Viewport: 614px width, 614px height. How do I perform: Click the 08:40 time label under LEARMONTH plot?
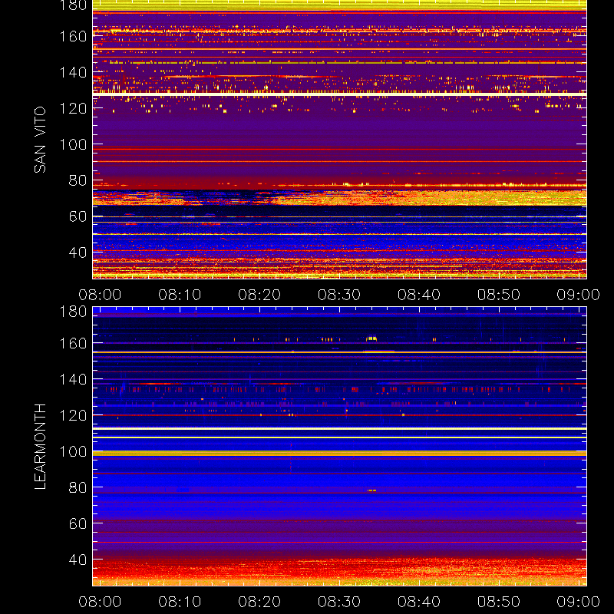(x=419, y=602)
